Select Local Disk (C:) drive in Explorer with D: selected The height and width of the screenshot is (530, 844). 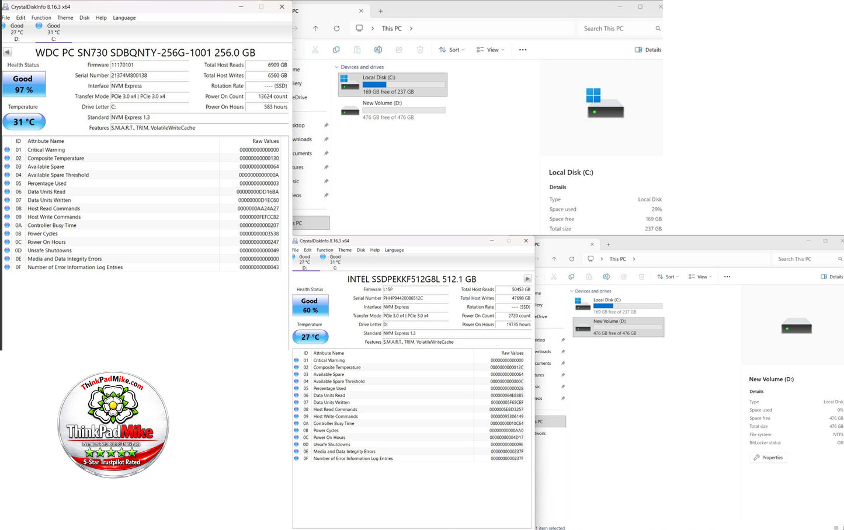[x=619, y=306]
